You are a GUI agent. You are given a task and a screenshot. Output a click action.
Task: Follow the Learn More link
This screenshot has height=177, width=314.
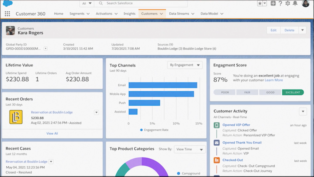(x=274, y=80)
